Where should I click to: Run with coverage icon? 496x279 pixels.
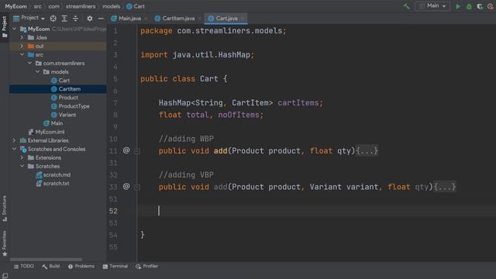480,6
